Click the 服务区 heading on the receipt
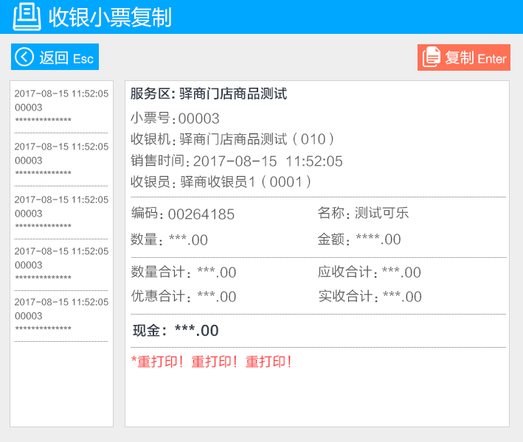 209,94
